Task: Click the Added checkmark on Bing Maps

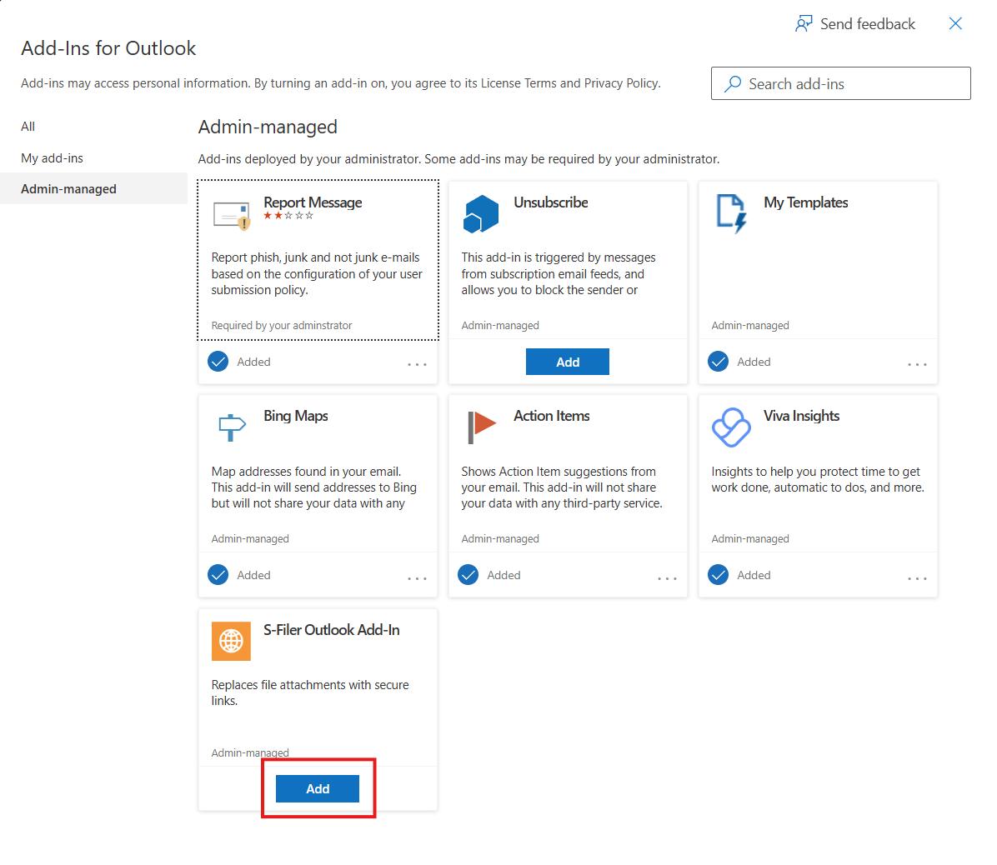Action: pos(218,575)
